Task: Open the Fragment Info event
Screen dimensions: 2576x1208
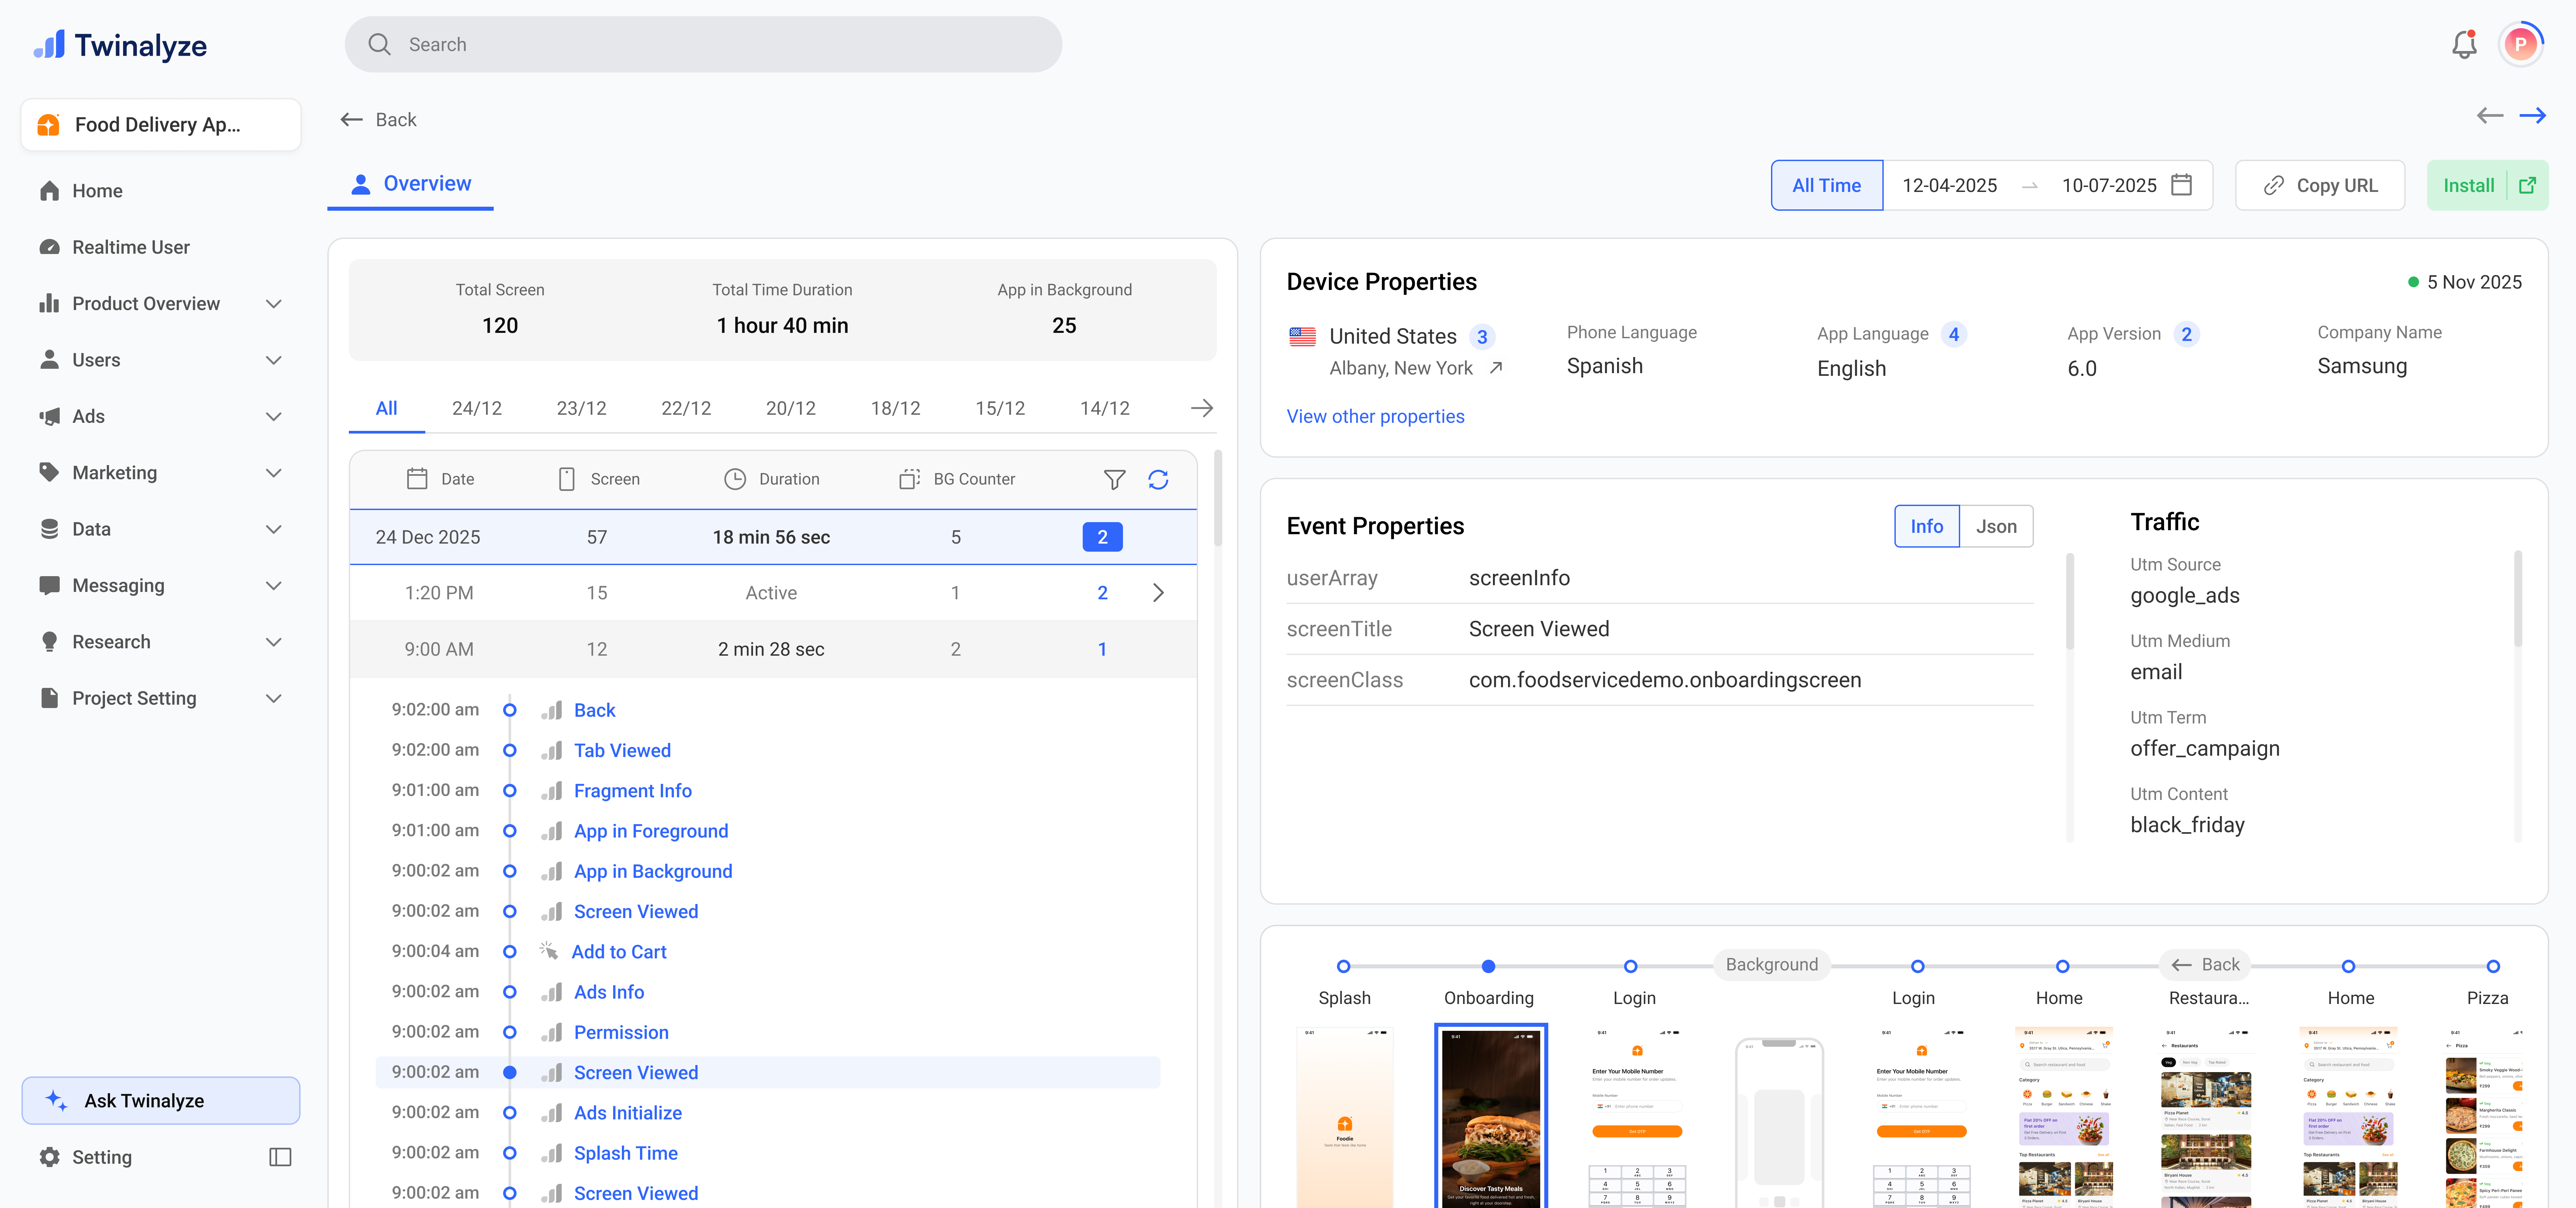Action: coord(633,791)
